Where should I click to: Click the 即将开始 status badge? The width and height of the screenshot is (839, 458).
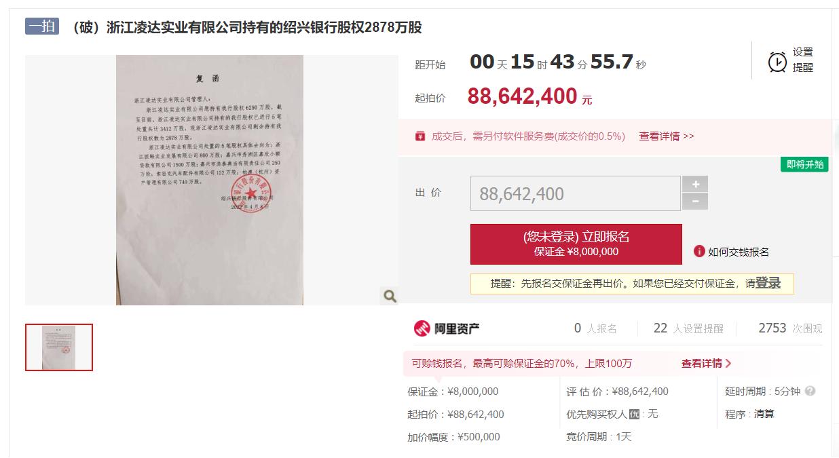click(x=804, y=164)
